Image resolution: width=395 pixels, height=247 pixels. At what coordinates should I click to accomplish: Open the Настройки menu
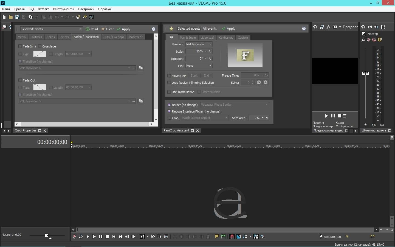click(x=86, y=9)
